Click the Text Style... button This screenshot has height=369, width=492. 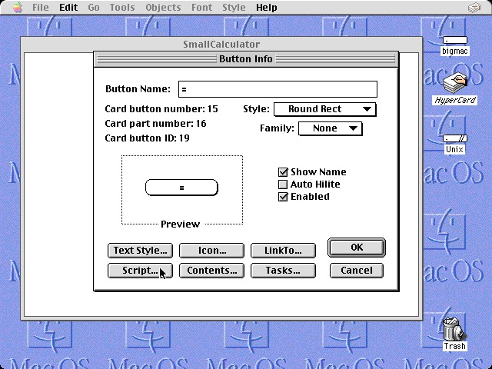[140, 251]
